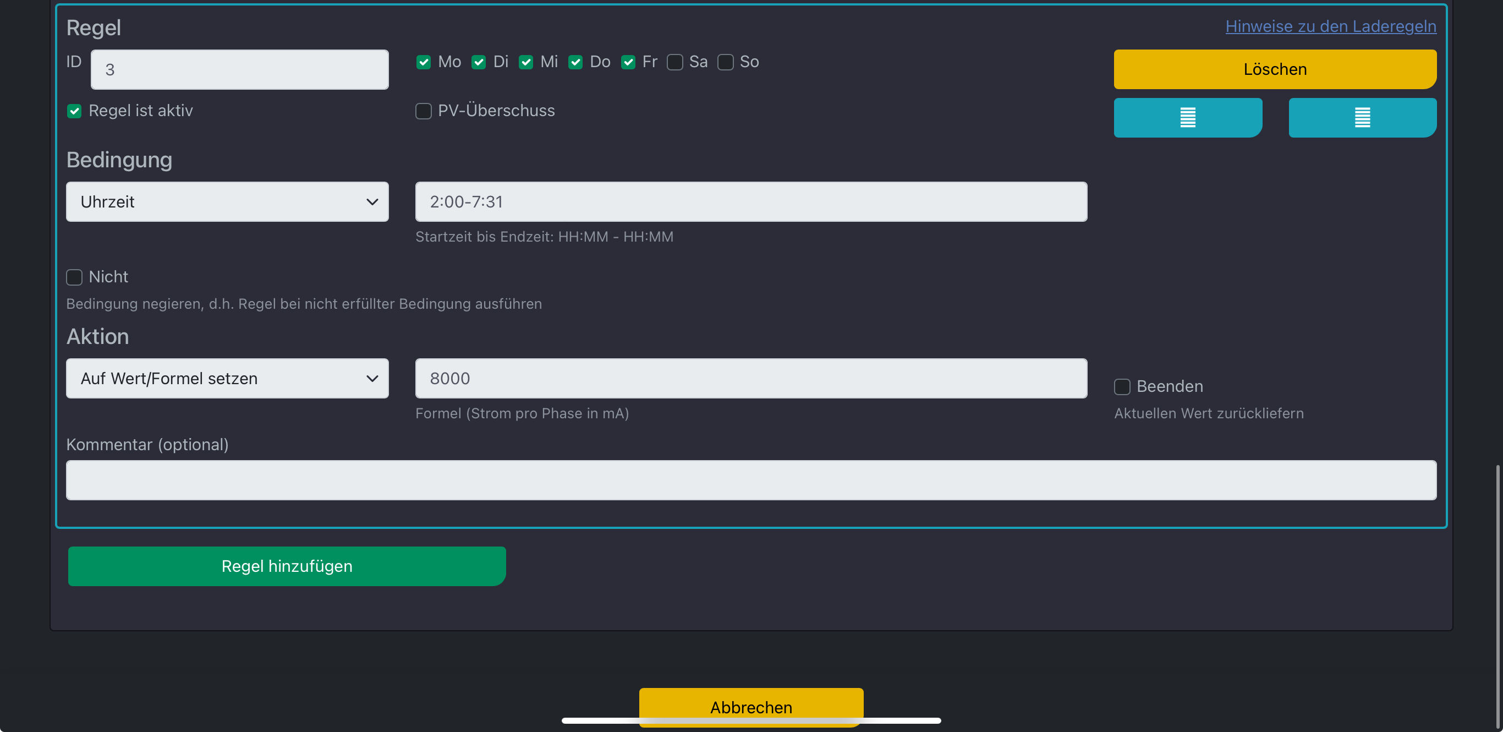Uncheck the Mi weekday checkbox

pos(526,62)
